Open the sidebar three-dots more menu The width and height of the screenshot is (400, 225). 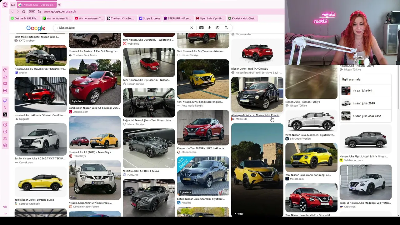5,214
